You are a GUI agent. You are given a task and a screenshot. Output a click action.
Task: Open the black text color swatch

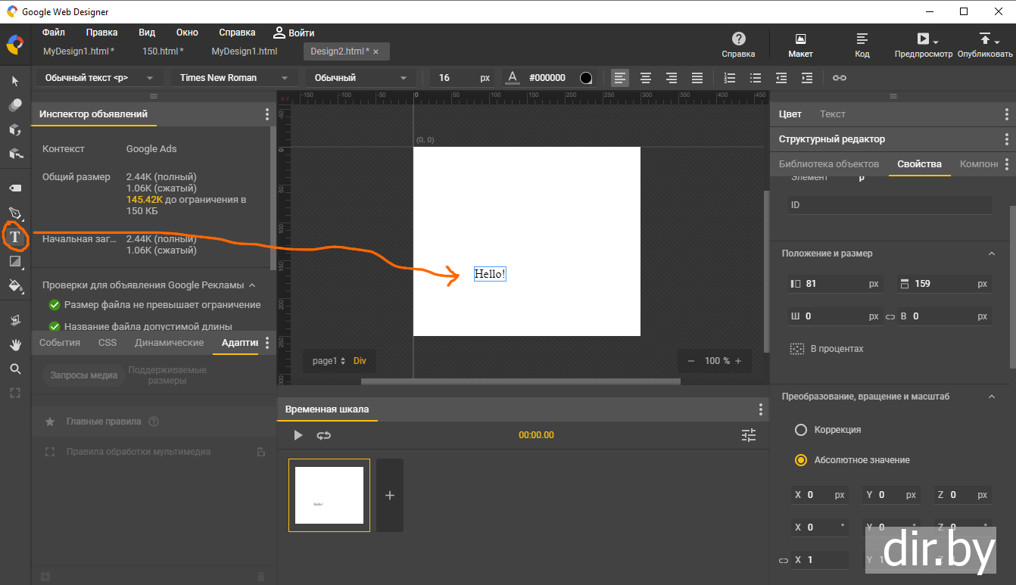tap(585, 78)
